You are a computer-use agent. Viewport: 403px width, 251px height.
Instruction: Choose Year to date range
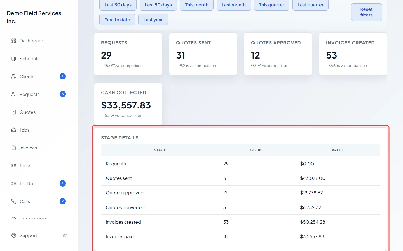(117, 20)
